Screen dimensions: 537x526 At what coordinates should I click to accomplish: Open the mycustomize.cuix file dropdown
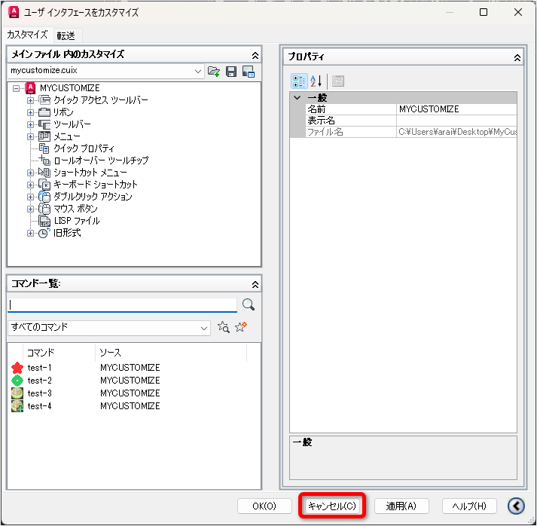click(x=197, y=72)
